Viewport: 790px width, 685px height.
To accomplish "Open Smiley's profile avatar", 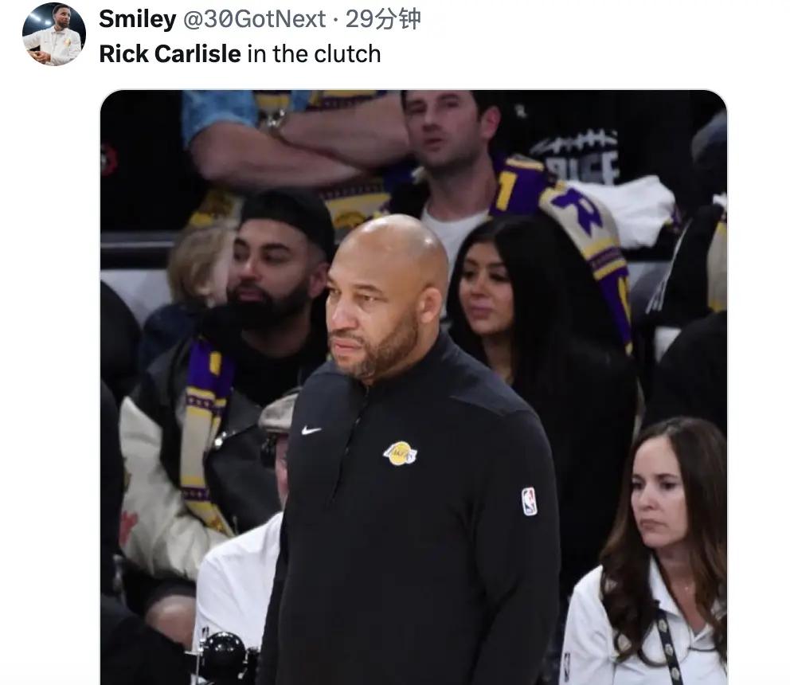I will coord(54,34).
